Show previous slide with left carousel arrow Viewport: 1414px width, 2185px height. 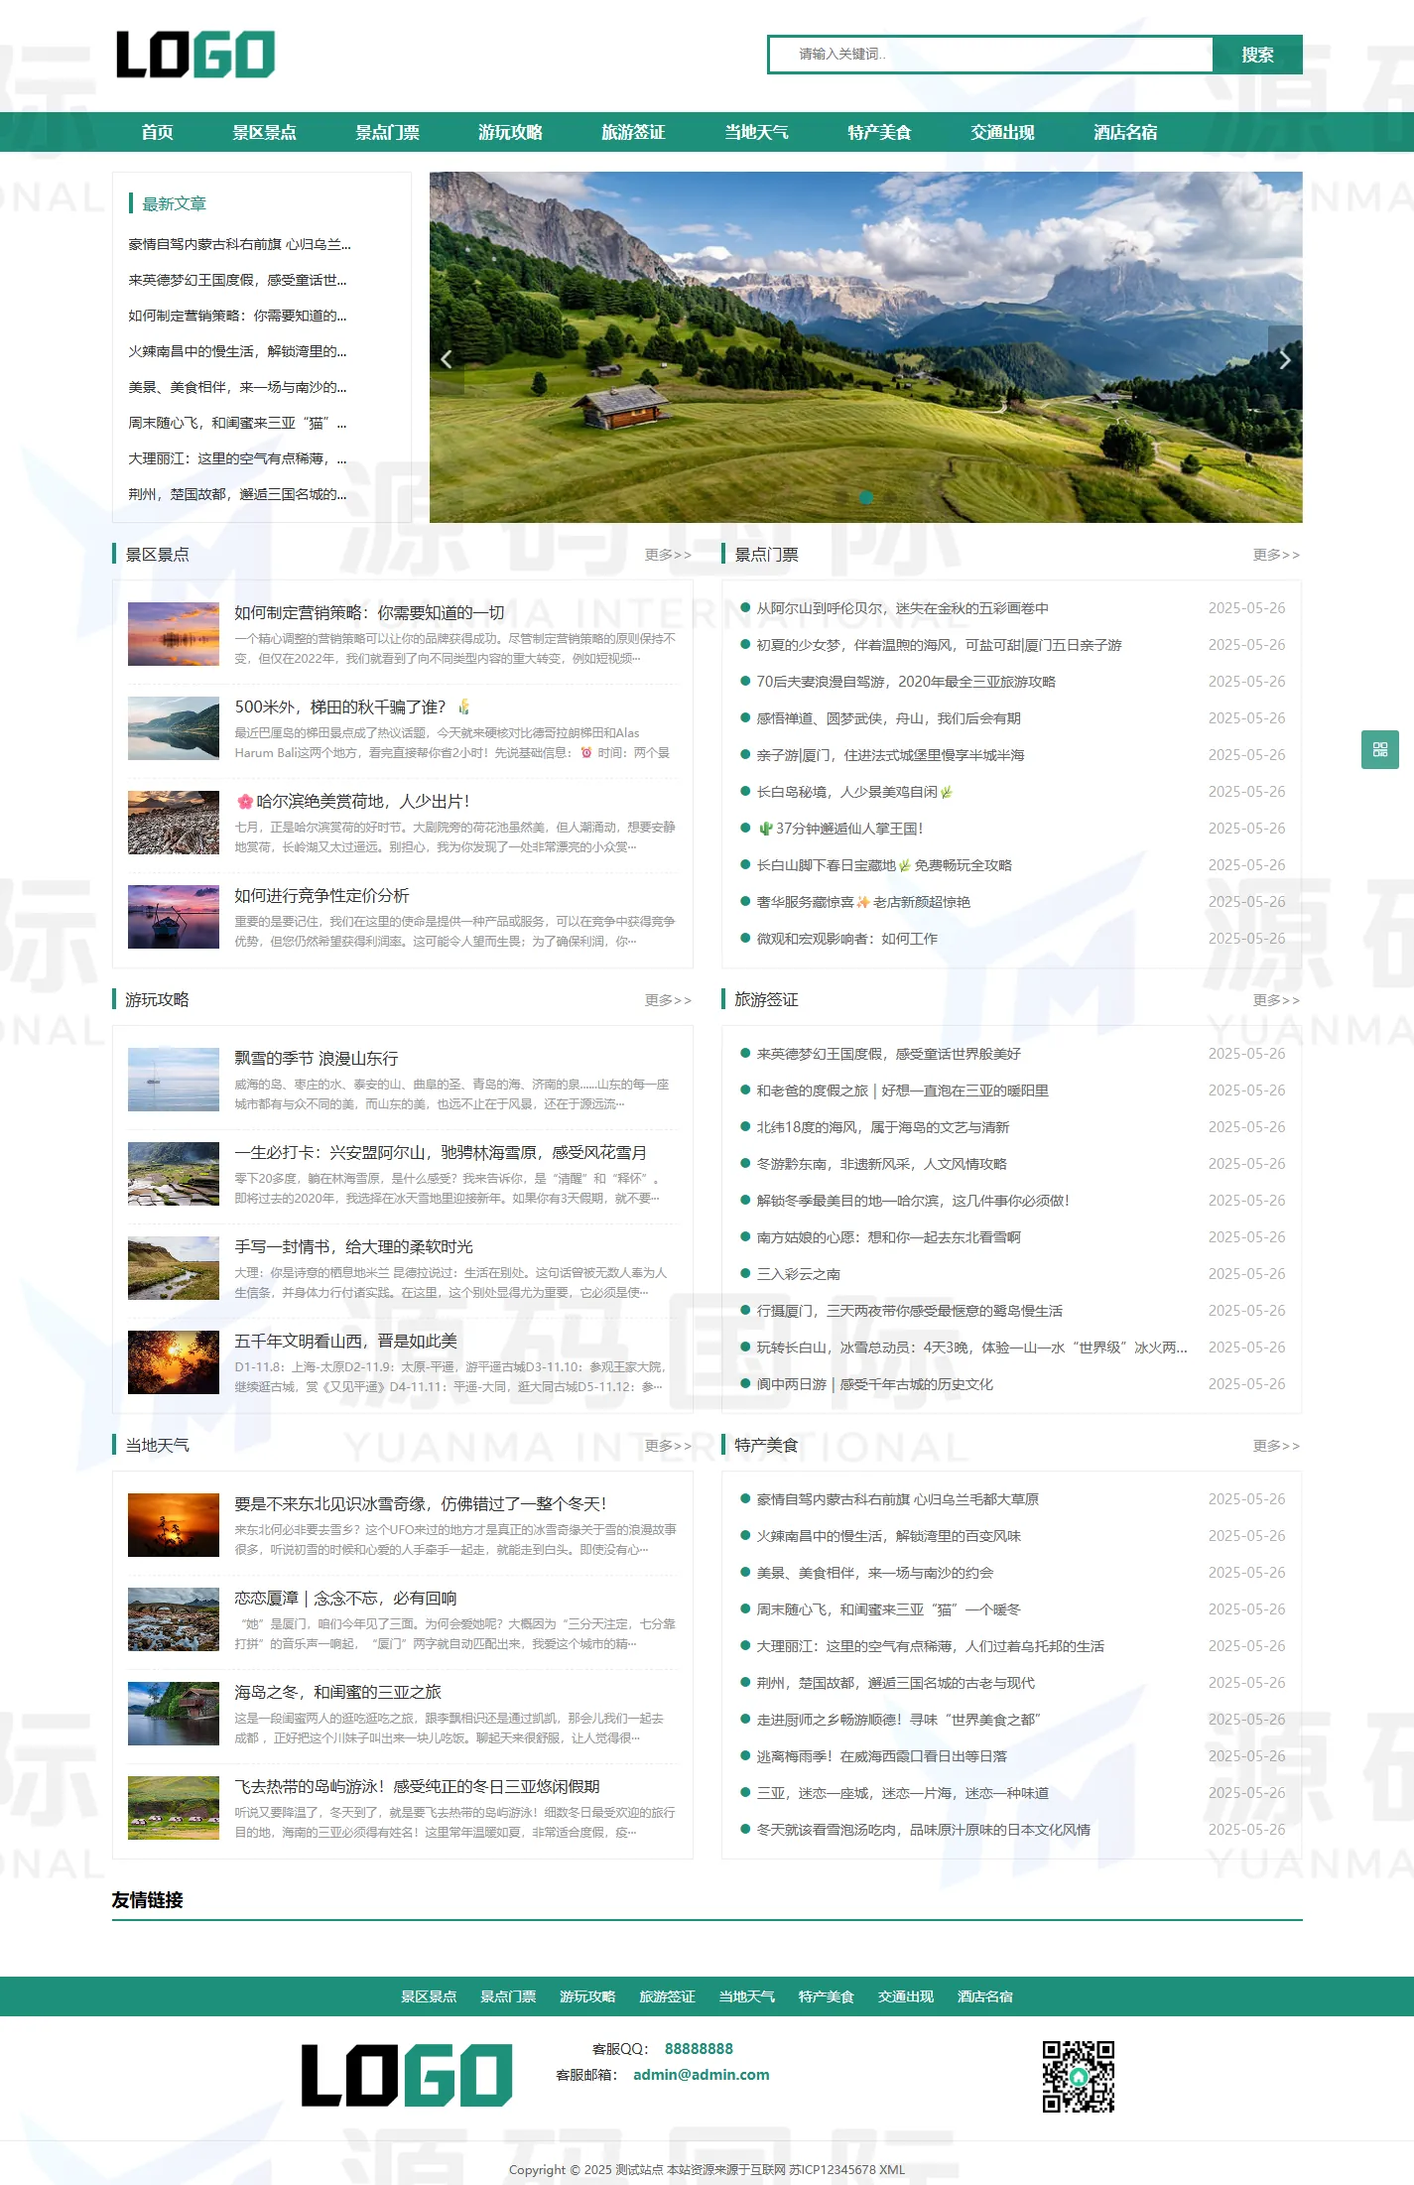(x=447, y=359)
